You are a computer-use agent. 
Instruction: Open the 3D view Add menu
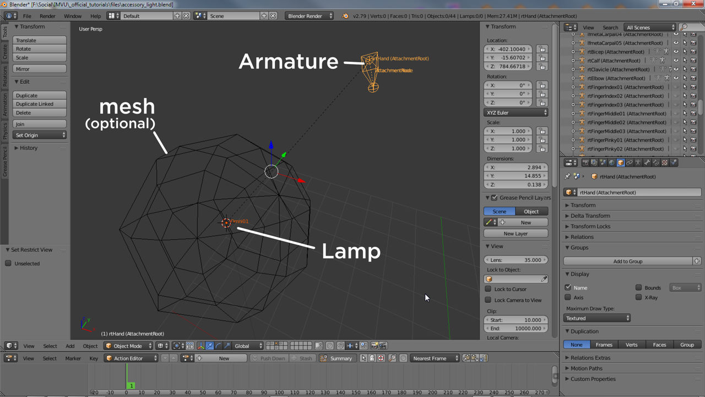click(70, 346)
